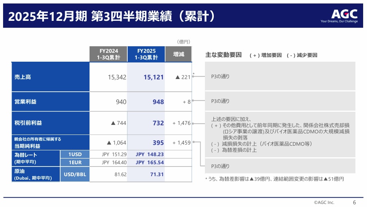Screen dimensions: 367x207
Task: Click the net profit change + 1,459
Action: point(182,143)
